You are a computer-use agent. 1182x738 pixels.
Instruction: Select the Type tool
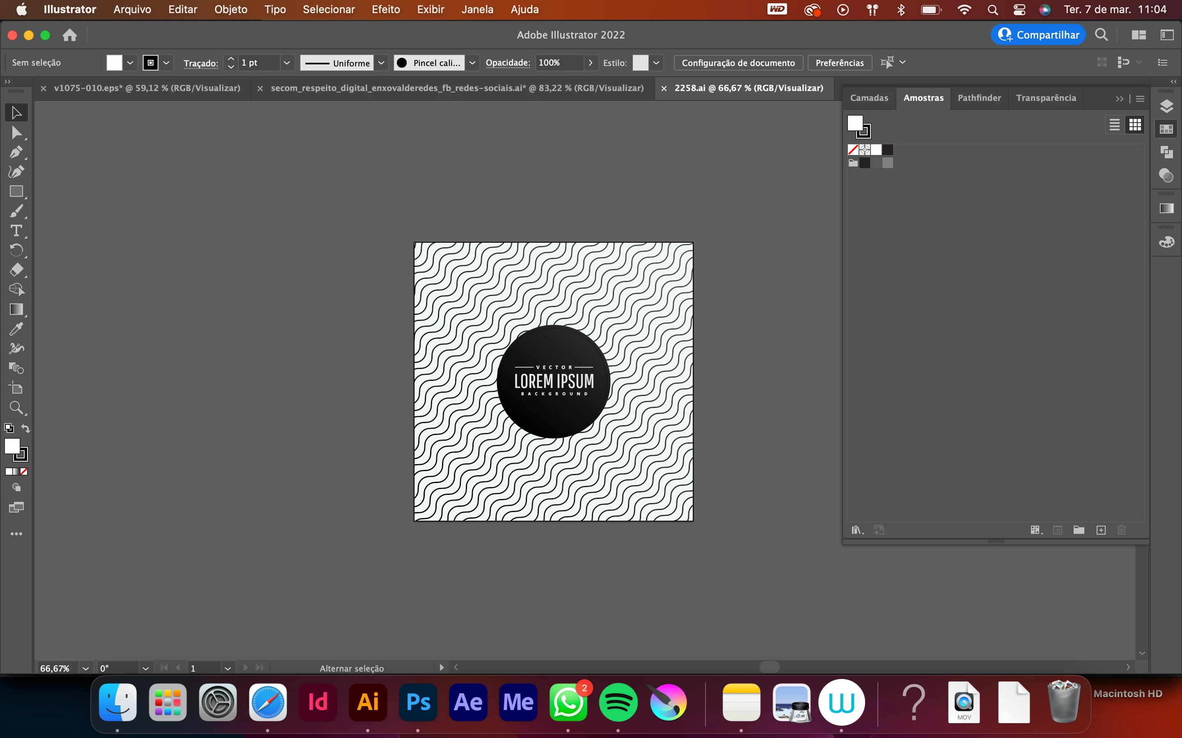[x=16, y=230]
